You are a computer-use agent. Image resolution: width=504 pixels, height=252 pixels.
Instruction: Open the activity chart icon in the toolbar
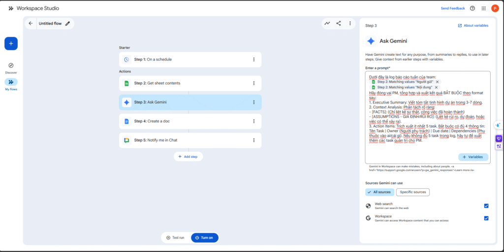point(327,23)
